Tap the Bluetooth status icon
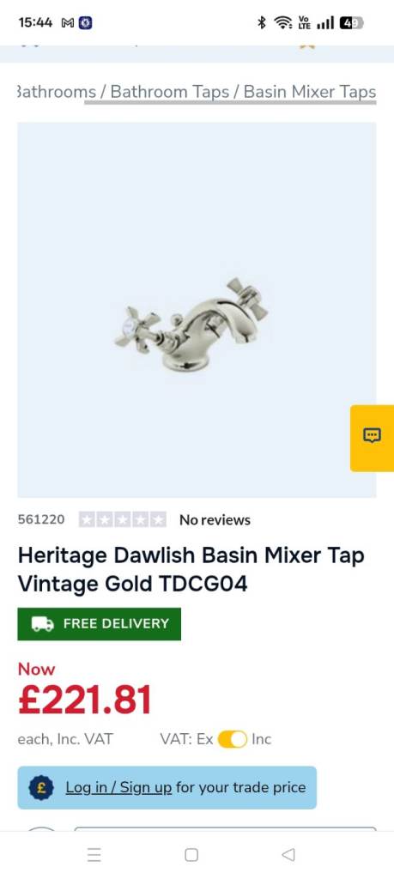 click(x=261, y=23)
